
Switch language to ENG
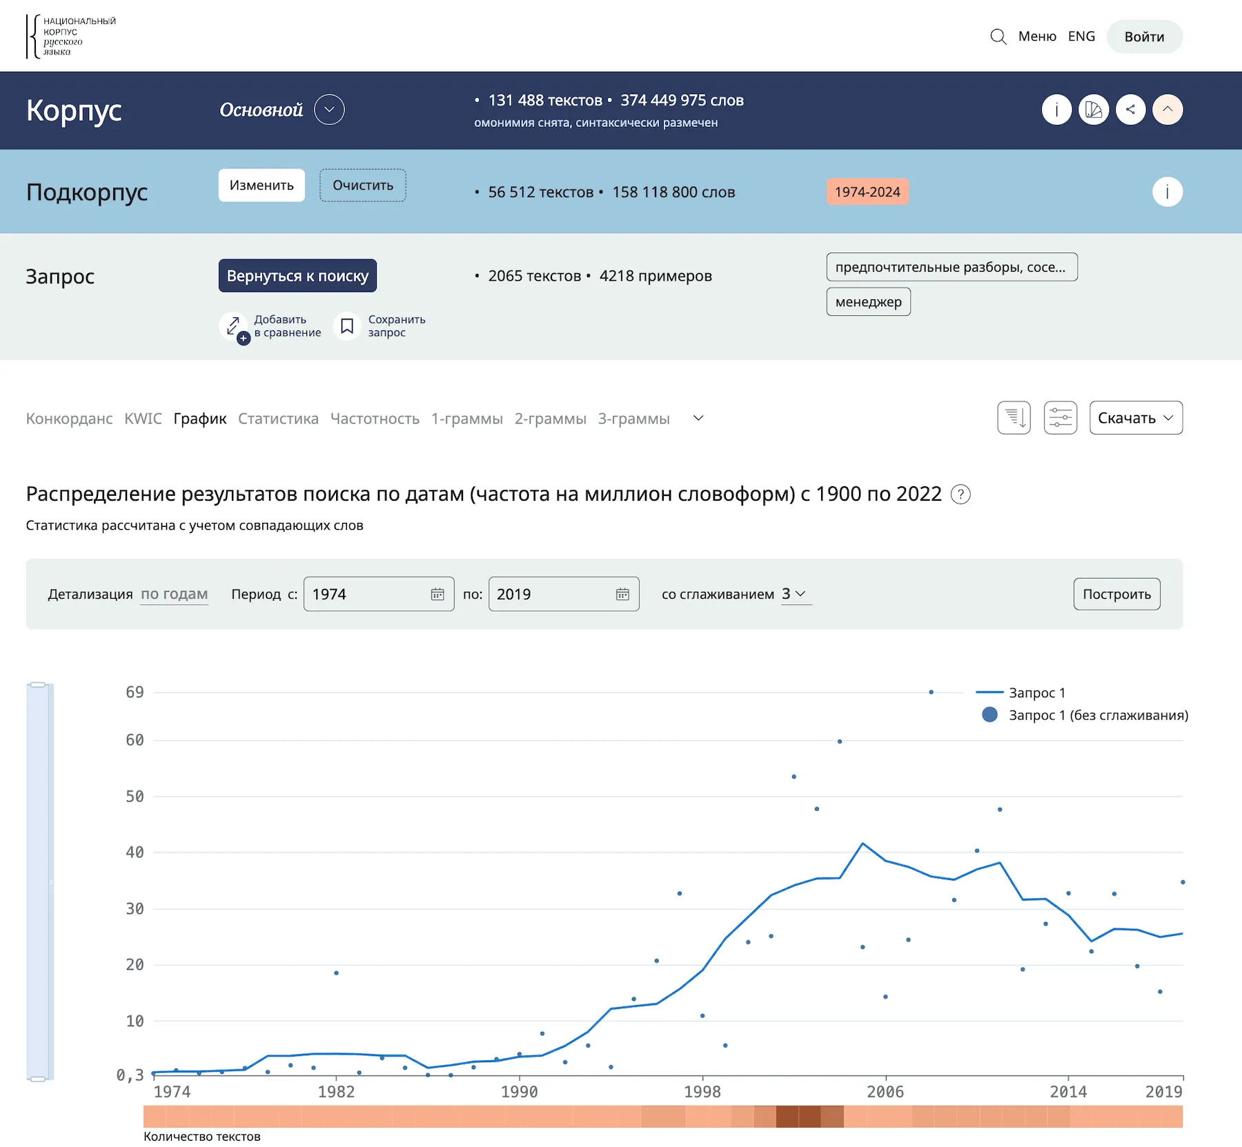tap(1081, 37)
